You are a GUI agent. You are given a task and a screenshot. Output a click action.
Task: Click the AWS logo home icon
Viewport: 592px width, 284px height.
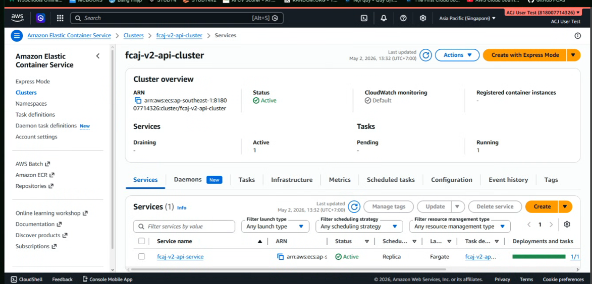[17, 18]
